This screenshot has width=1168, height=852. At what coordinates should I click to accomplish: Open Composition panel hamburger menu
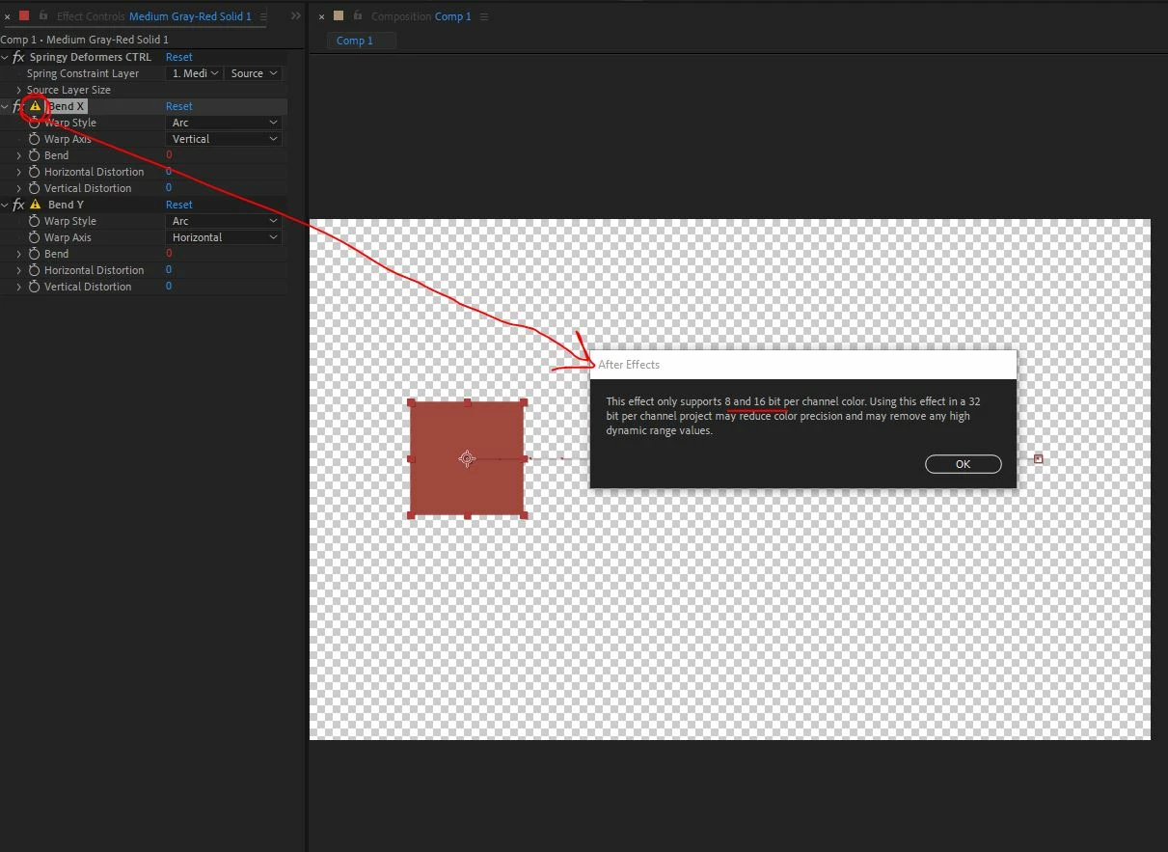tap(484, 16)
